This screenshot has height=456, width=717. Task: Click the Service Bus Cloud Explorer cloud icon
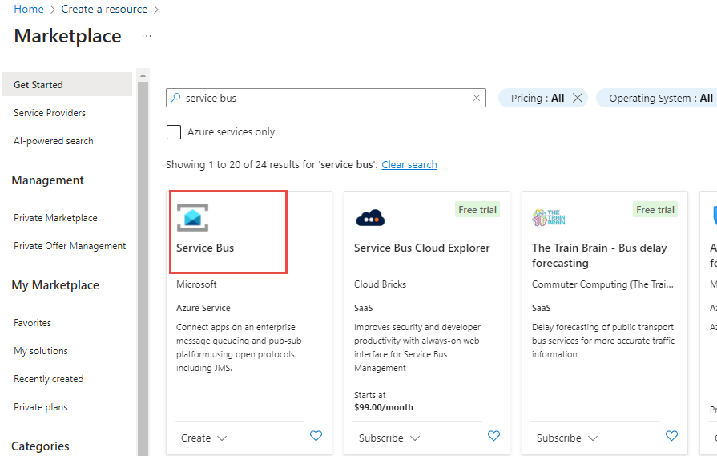click(x=370, y=218)
